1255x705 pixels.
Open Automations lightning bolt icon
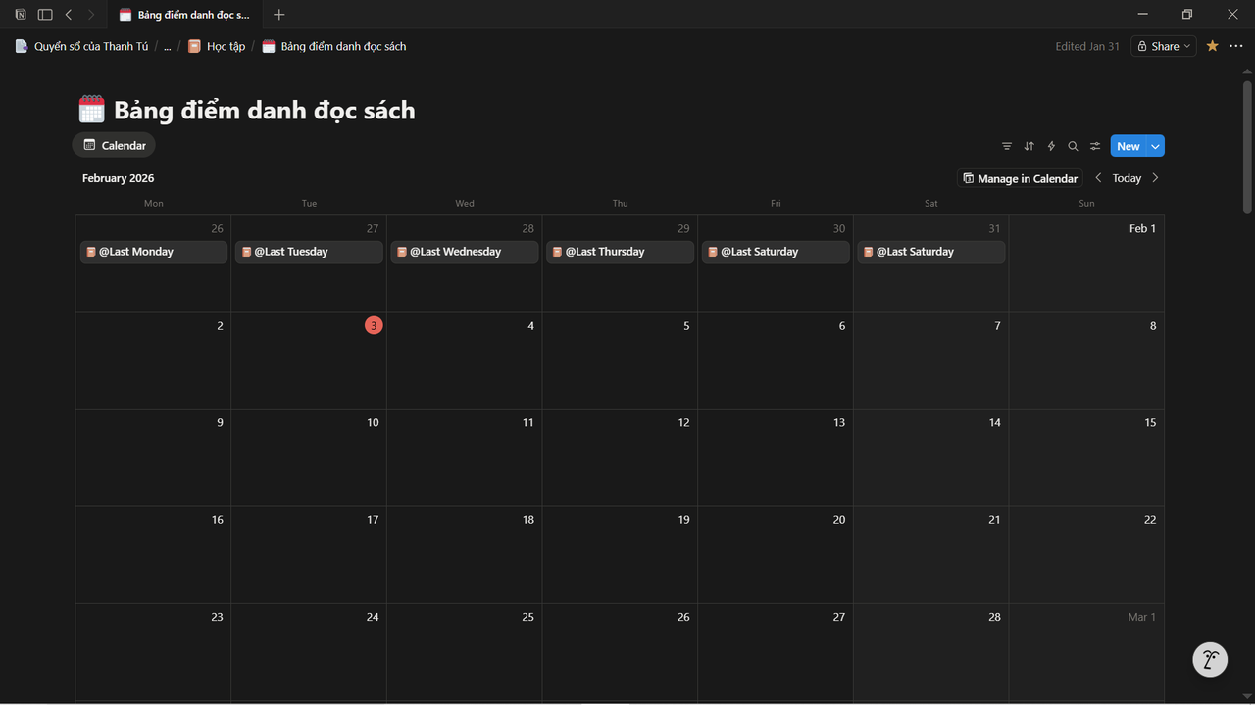[1051, 146]
